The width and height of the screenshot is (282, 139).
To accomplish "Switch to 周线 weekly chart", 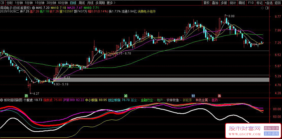I will coord(81,3).
